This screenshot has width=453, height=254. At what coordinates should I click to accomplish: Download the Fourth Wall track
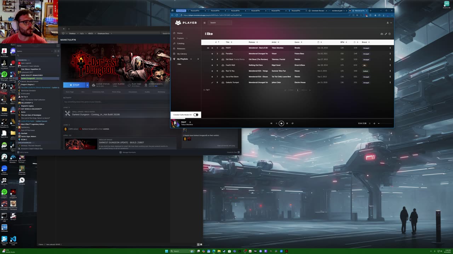coord(223,65)
